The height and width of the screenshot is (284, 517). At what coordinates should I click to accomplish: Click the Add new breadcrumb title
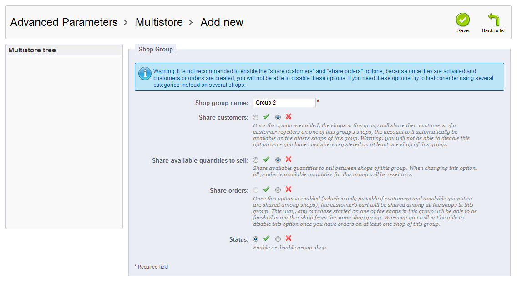222,22
